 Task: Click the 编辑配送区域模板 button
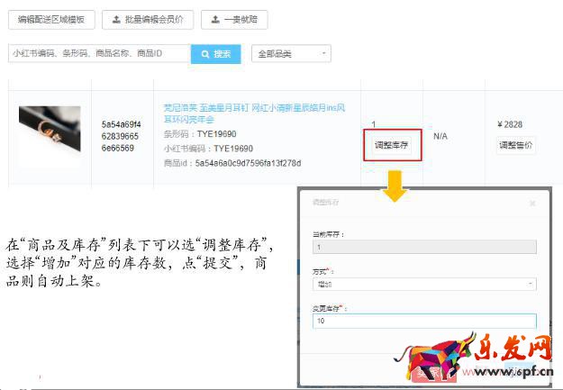51,20
